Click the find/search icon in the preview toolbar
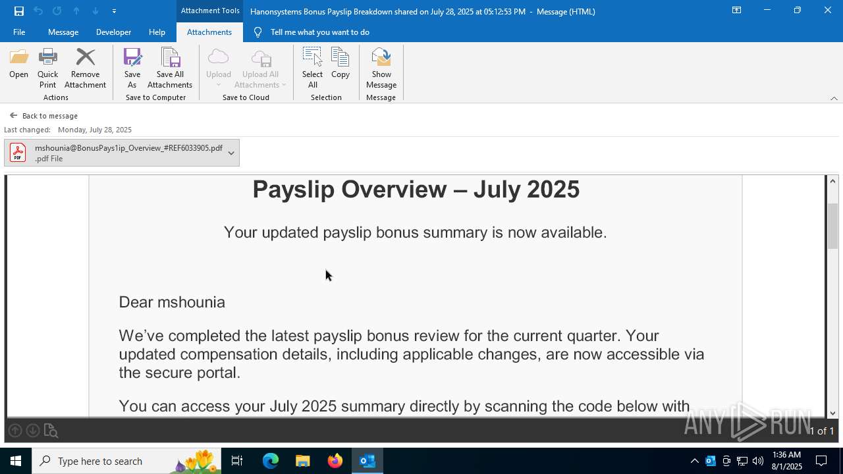Screen dimensions: 843x474 click(x=51, y=431)
